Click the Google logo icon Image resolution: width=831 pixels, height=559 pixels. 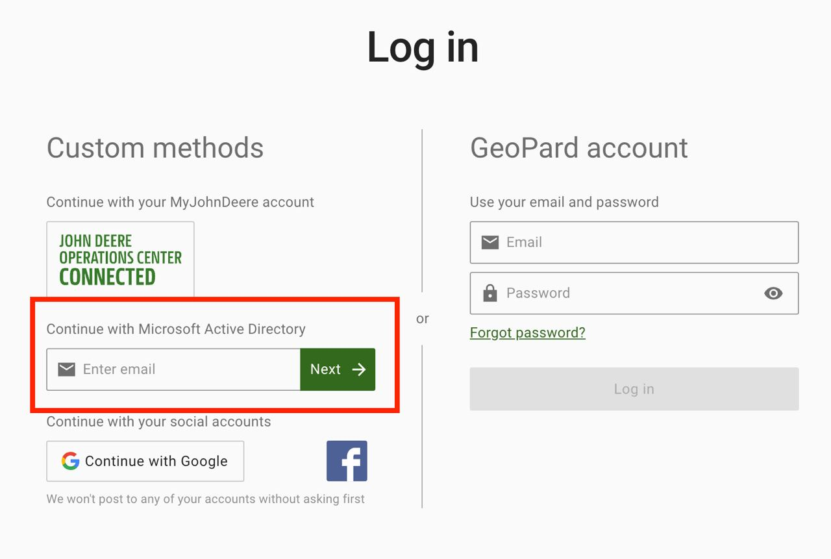pos(70,461)
